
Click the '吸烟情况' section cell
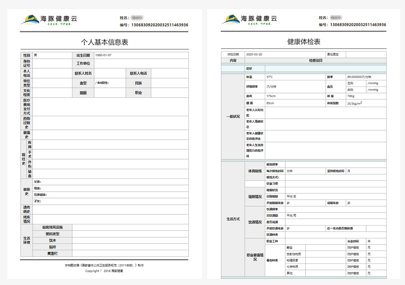coord(255,197)
